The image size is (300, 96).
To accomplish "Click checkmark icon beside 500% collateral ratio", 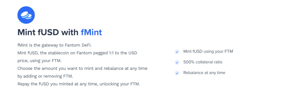I will (x=177, y=62).
